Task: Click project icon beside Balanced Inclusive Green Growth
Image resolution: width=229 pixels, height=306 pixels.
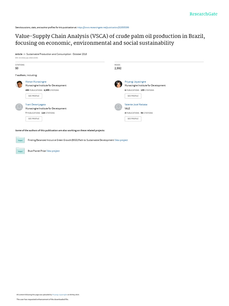Action: pyautogui.click(x=20, y=140)
